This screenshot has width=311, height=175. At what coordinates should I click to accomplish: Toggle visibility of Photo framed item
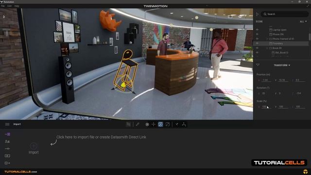click(257, 39)
